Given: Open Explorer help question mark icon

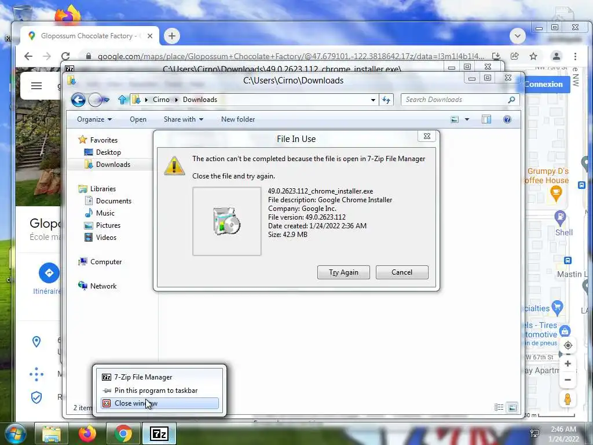Looking at the screenshot, I should coord(507,119).
